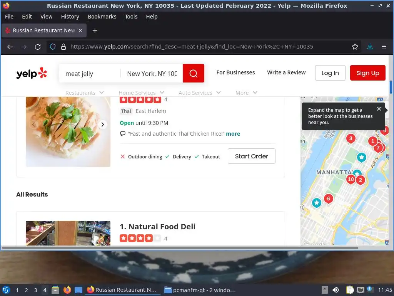Click map pin number 6

[x=328, y=199]
